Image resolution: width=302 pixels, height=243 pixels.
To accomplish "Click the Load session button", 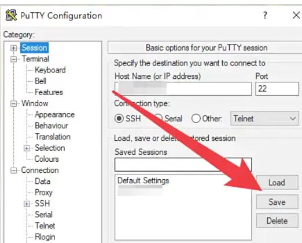I will [277, 183].
